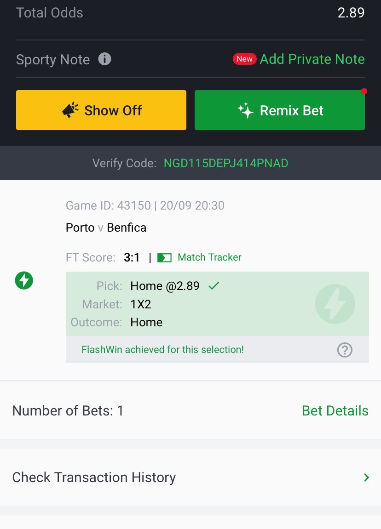Viewport: 381px width, 529px height.
Task: Open Add Private Note link
Action: click(312, 59)
